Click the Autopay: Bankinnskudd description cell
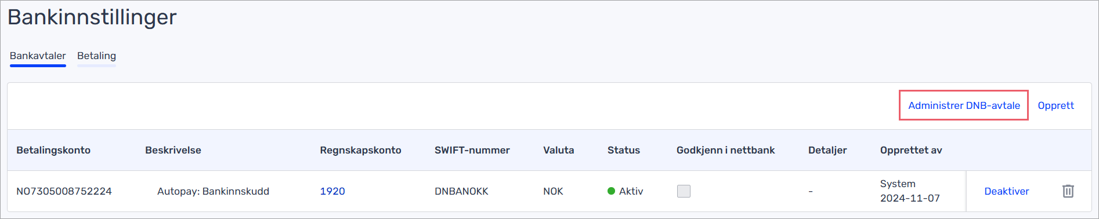Image resolution: width=1099 pixels, height=219 pixels. tap(213, 191)
